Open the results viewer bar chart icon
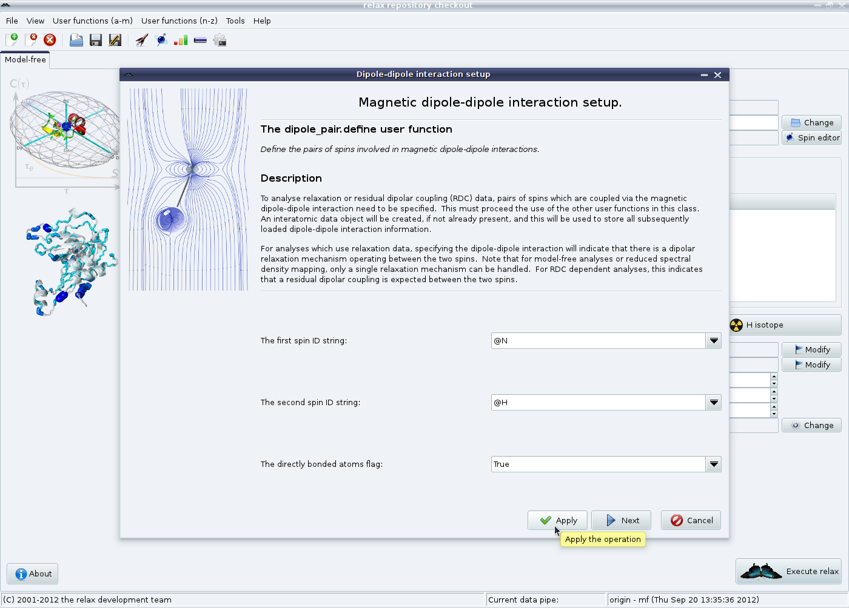This screenshot has height=608, width=849. [181, 41]
